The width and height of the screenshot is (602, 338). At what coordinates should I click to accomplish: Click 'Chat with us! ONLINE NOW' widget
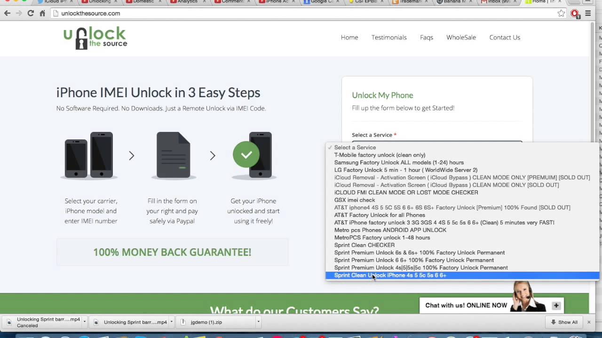[x=466, y=305]
